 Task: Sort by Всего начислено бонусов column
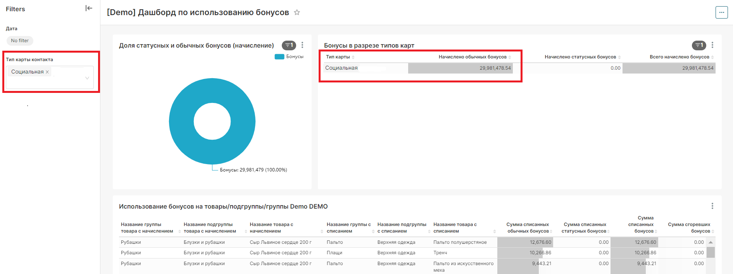pos(680,57)
